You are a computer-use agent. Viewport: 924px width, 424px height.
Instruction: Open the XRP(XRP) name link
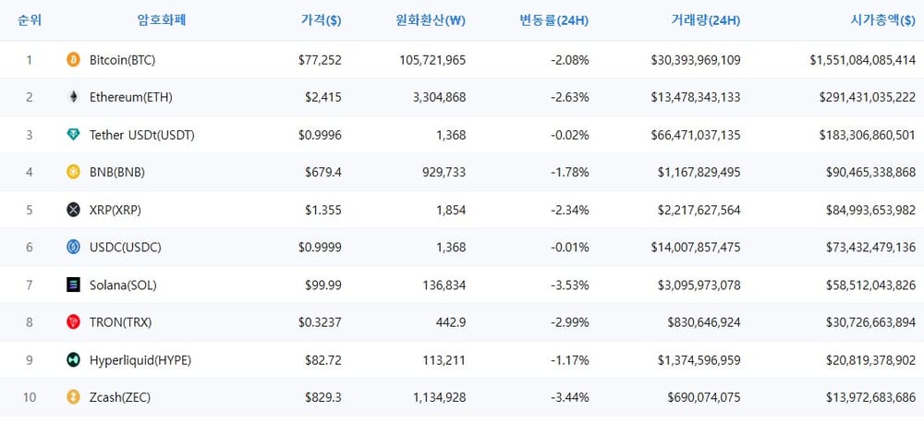[115, 210]
